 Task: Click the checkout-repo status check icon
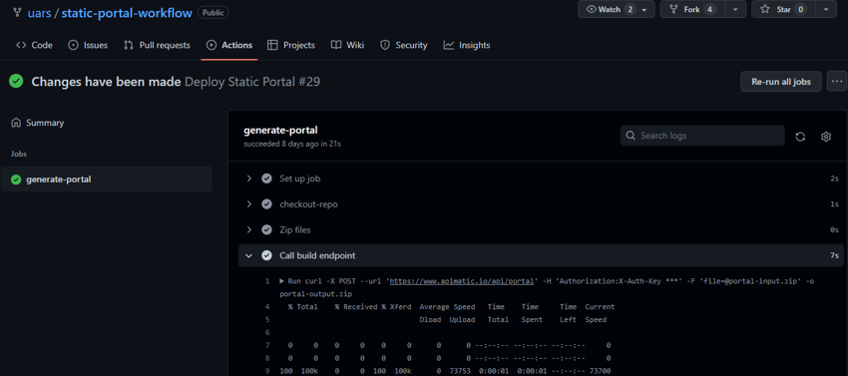266,204
